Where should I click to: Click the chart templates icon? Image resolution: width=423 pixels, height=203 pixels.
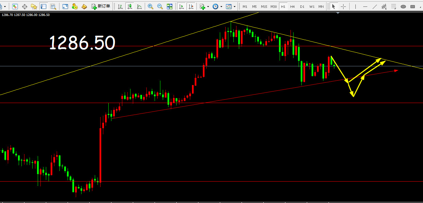(x=229, y=6)
